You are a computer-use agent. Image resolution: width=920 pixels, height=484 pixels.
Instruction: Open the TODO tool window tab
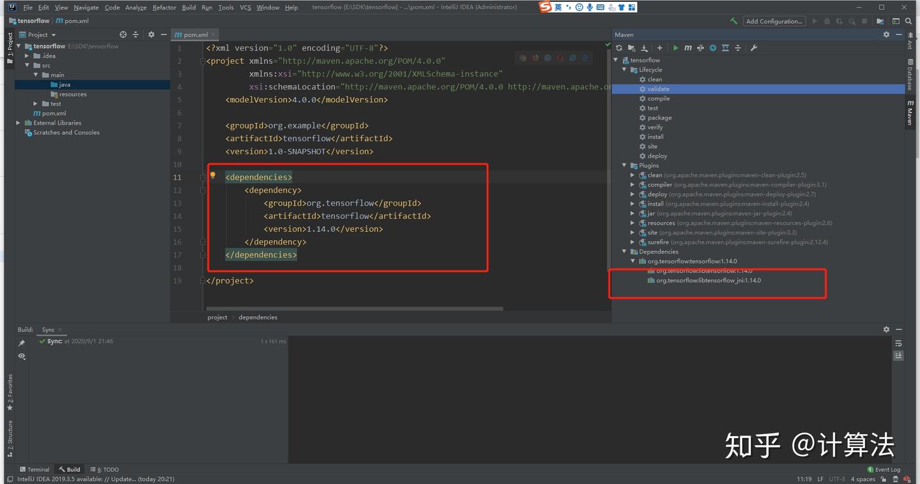pyautogui.click(x=105, y=469)
